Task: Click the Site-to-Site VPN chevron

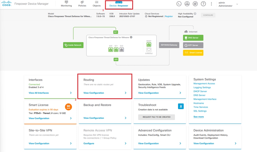Action: [x=71, y=143]
